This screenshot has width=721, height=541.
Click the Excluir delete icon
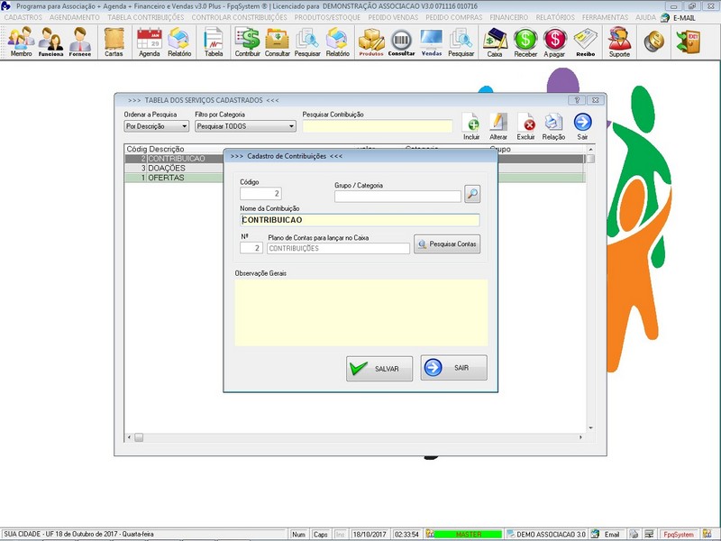525,126
